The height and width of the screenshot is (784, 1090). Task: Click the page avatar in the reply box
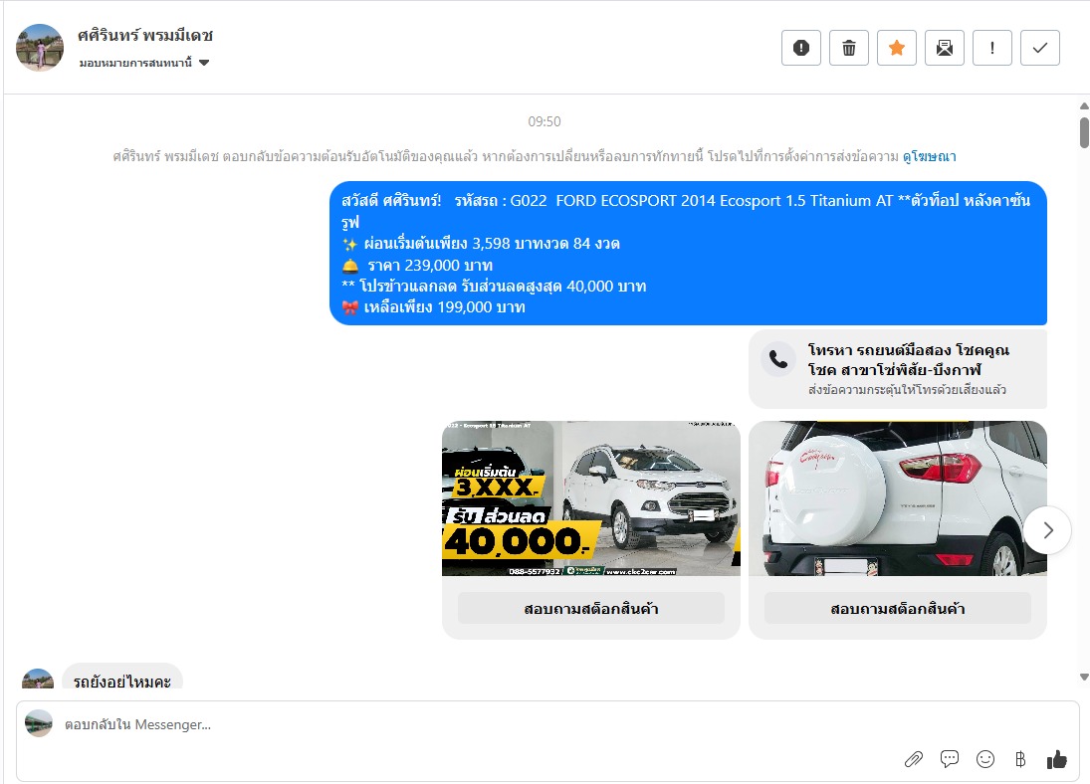(39, 723)
